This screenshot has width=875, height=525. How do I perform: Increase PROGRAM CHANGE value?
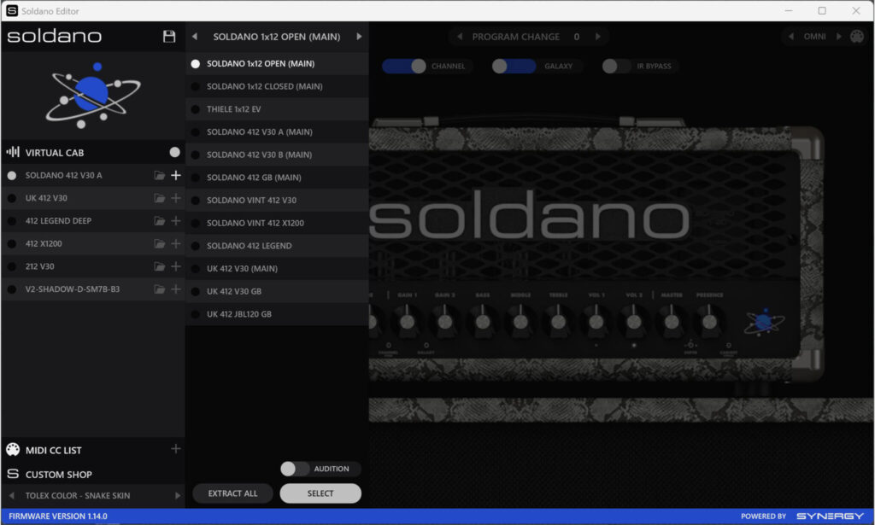[x=597, y=36]
